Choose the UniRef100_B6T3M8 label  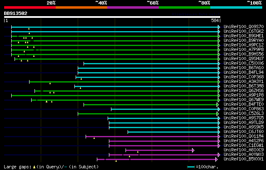(244, 86)
